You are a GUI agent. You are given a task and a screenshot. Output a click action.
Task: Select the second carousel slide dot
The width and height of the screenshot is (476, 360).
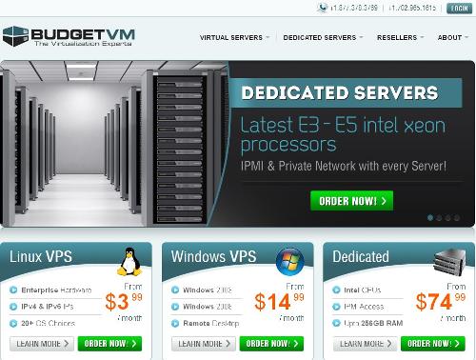[439, 218]
